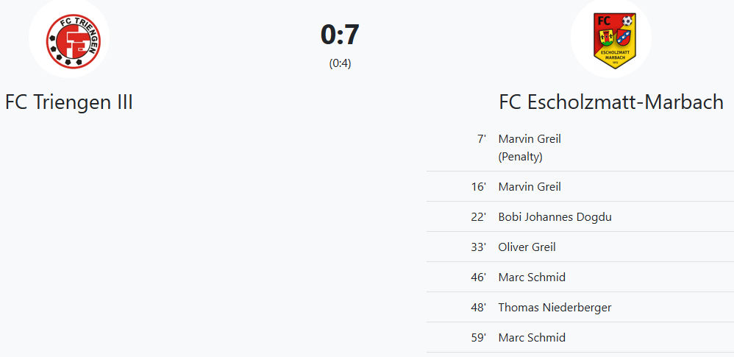The image size is (734, 357).
Task: Open the FC Escholzmatt-Marbach team name
Action: [x=611, y=102]
